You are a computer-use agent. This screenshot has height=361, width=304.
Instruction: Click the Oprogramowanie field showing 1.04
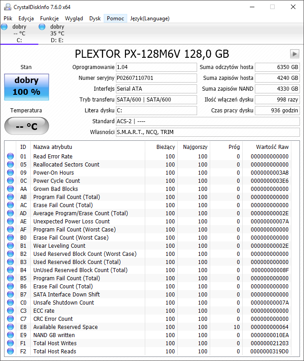[x=156, y=67]
